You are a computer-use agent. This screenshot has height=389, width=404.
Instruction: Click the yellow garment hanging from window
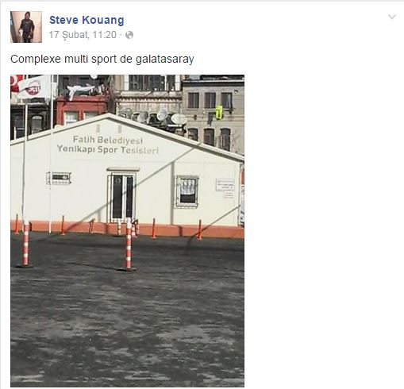[x=219, y=113]
